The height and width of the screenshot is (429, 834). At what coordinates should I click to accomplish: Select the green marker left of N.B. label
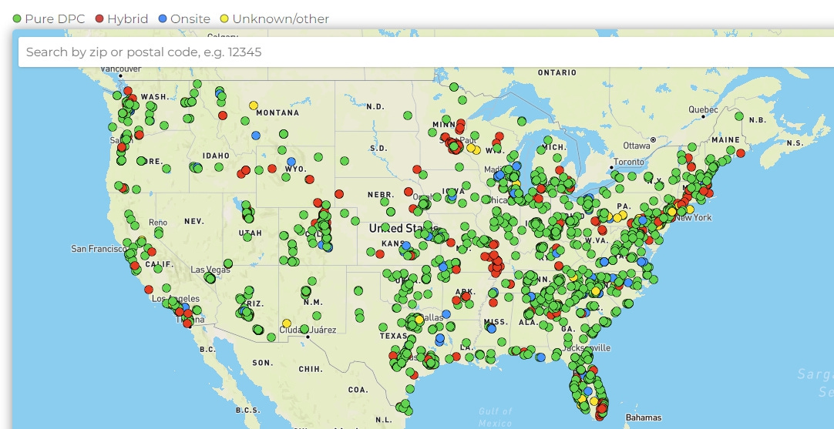[x=738, y=116]
